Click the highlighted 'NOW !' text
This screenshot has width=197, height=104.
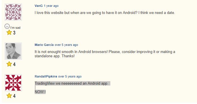[40, 92]
